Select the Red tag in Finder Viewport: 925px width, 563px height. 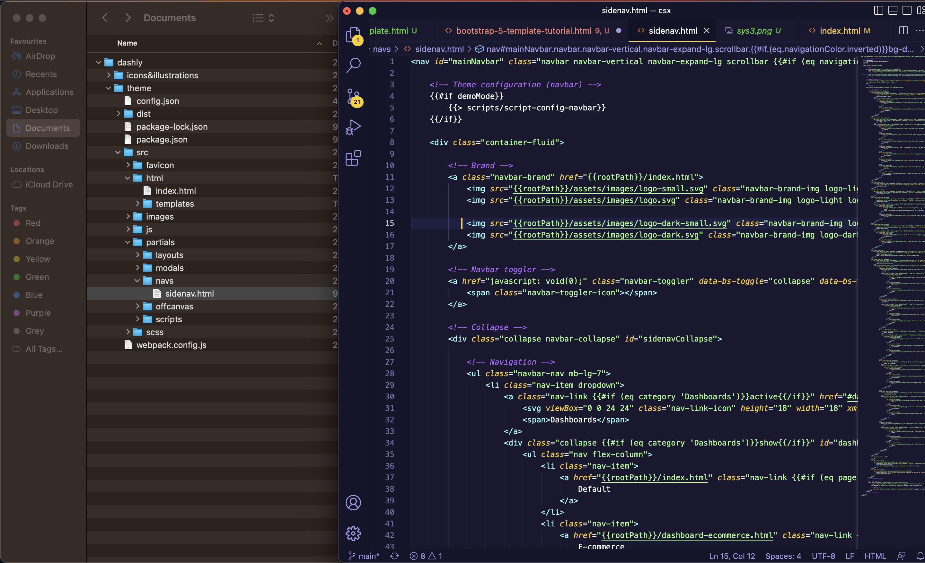(33, 223)
